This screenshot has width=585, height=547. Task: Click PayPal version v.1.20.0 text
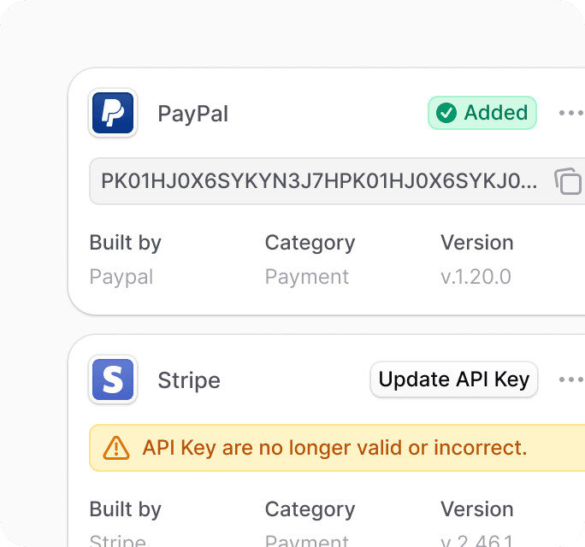click(x=476, y=277)
